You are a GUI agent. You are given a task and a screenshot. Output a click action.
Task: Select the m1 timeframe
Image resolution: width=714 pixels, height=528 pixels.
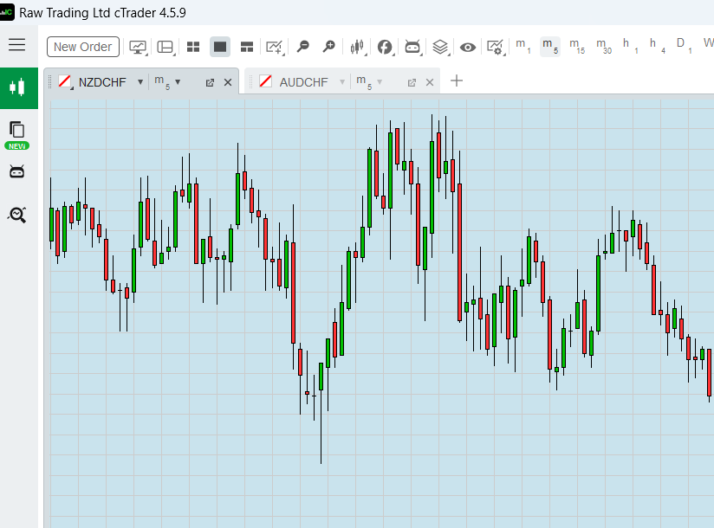point(523,46)
